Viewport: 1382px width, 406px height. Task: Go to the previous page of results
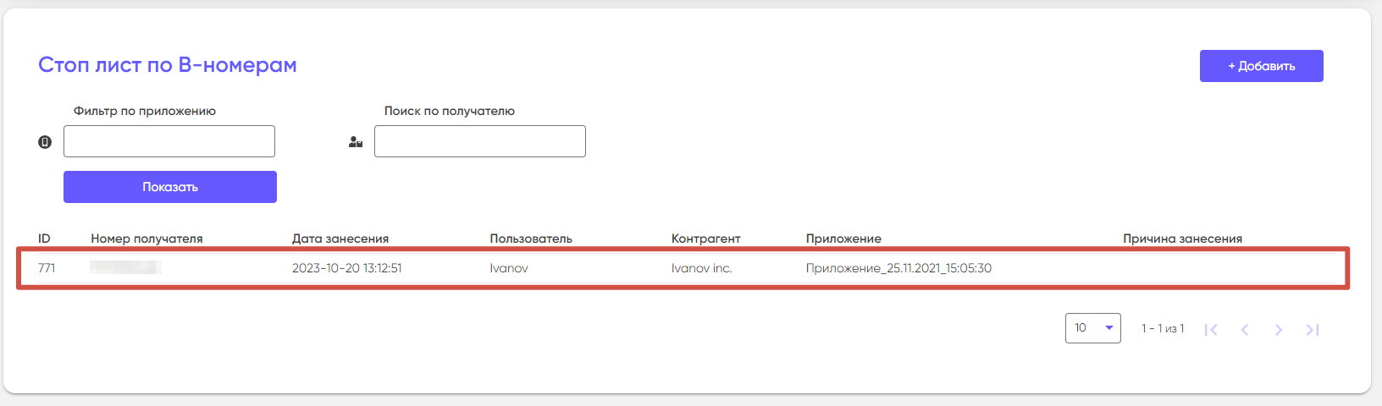[x=1245, y=330]
